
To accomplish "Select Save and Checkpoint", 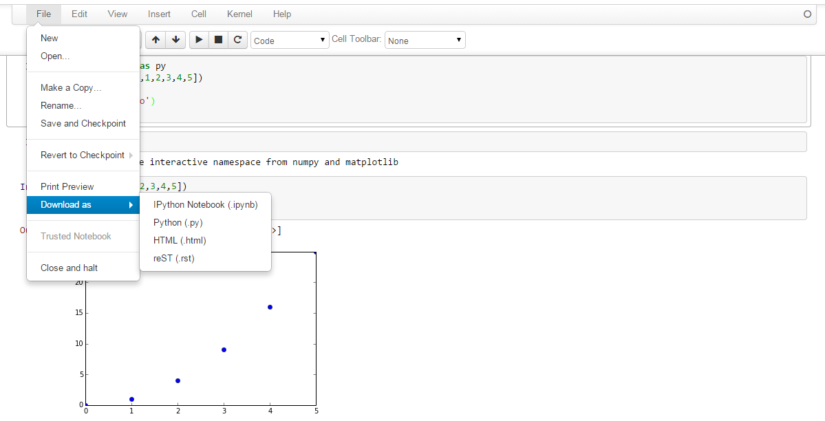I will (83, 123).
